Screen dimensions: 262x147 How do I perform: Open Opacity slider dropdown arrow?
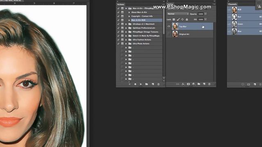pos(206,14)
